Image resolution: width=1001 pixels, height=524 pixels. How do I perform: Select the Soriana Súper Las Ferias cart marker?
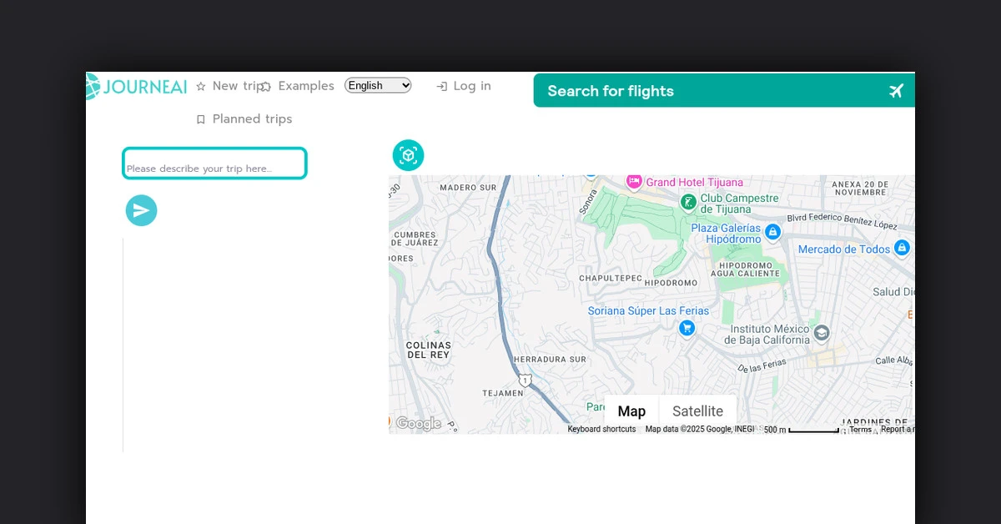(687, 328)
